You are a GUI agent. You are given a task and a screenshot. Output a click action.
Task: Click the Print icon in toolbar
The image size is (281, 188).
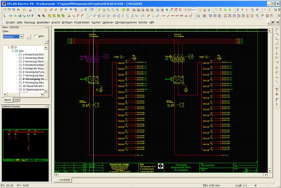pyautogui.click(x=18, y=10)
